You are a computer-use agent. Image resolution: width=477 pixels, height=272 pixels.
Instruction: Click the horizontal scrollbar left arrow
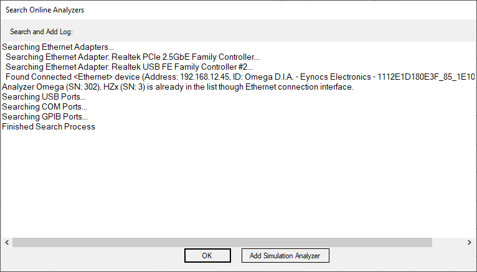[6, 242]
